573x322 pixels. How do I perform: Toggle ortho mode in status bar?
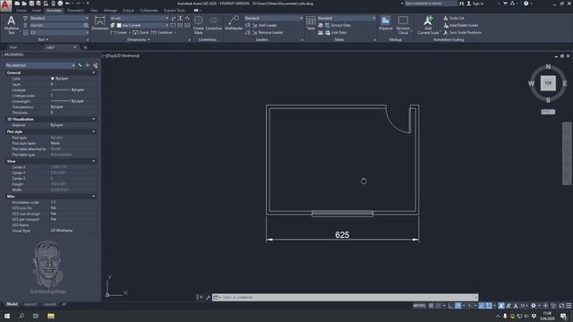pyautogui.click(x=449, y=306)
